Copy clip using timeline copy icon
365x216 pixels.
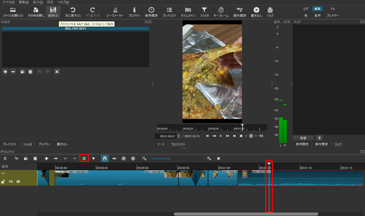26,158
